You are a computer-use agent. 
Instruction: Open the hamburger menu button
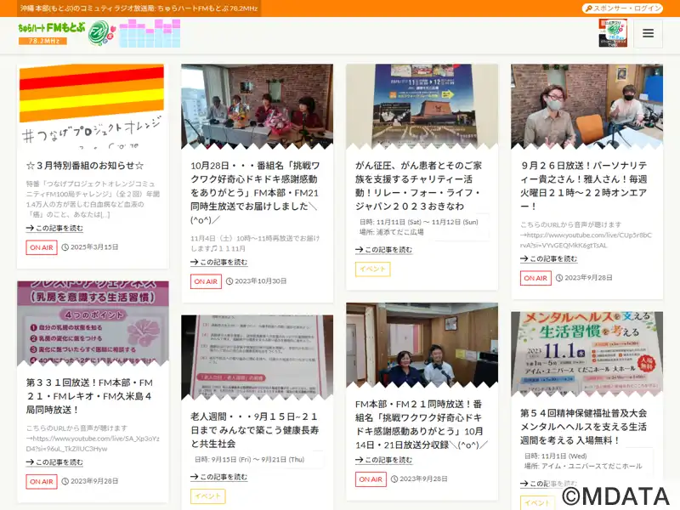pyautogui.click(x=648, y=33)
